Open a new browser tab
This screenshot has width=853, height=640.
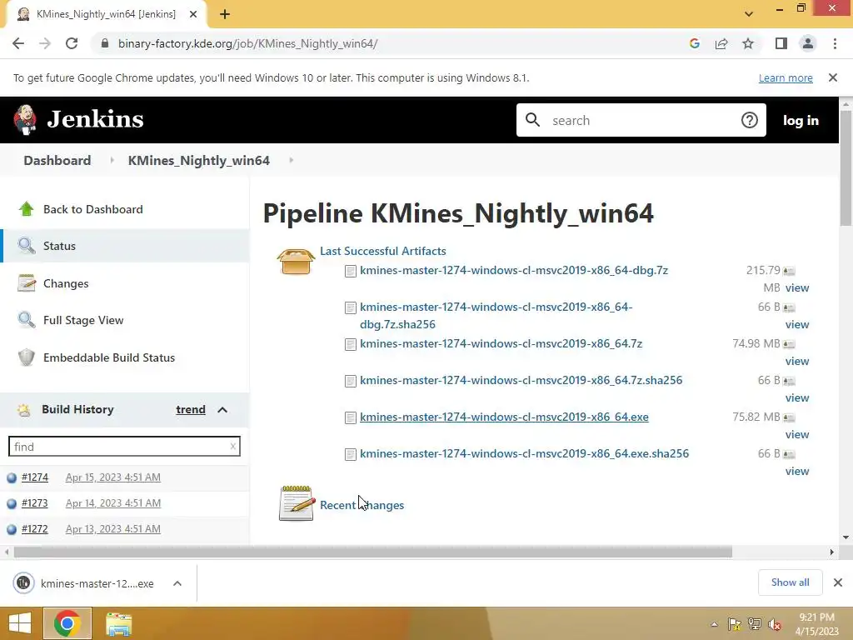[225, 14]
